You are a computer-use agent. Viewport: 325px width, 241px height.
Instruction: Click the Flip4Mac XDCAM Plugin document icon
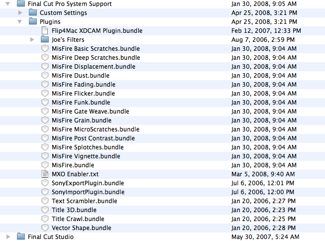(x=45, y=31)
